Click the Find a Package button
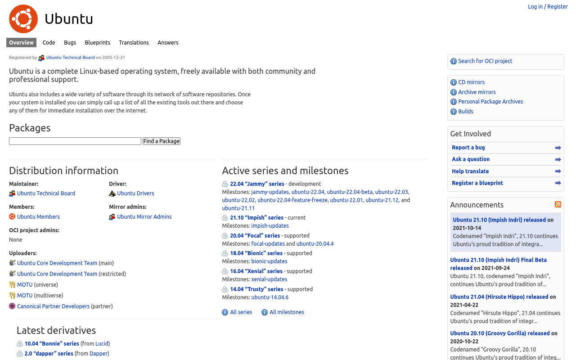The width and height of the screenshot is (576, 360). coord(162,141)
